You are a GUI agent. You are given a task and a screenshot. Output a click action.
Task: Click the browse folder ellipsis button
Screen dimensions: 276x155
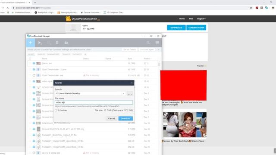click(130, 94)
